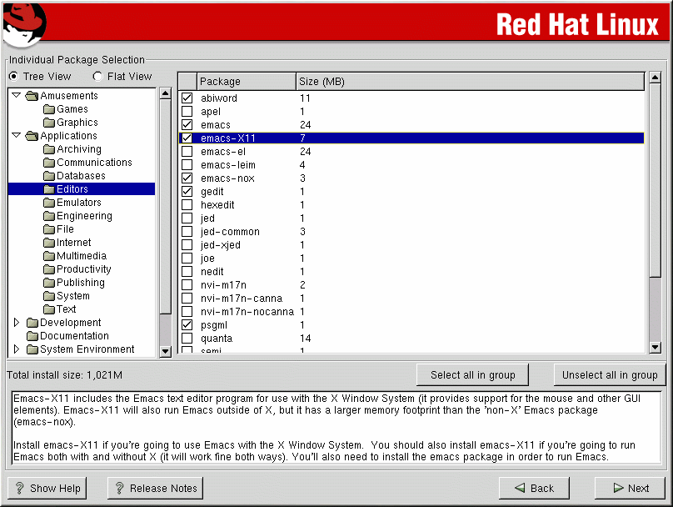Uncheck the abiword package checkbox
This screenshot has width=673, height=507.
[187, 98]
